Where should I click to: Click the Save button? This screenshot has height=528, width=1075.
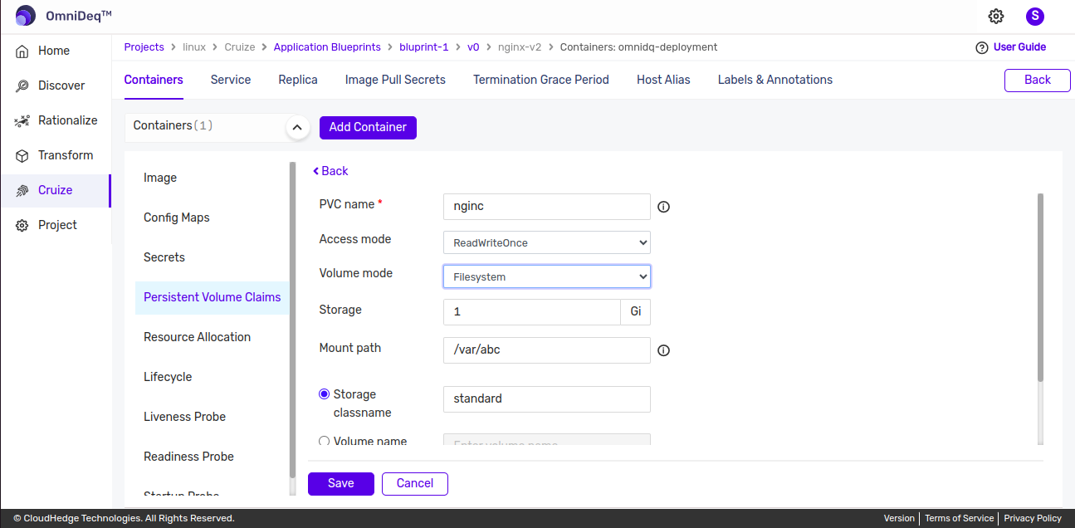tap(340, 483)
